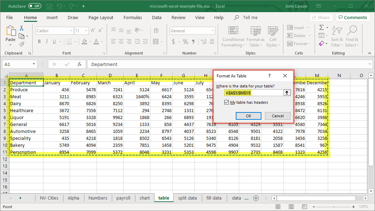
Task: Switch to the payroll sheet tab
Action: tap(123, 198)
